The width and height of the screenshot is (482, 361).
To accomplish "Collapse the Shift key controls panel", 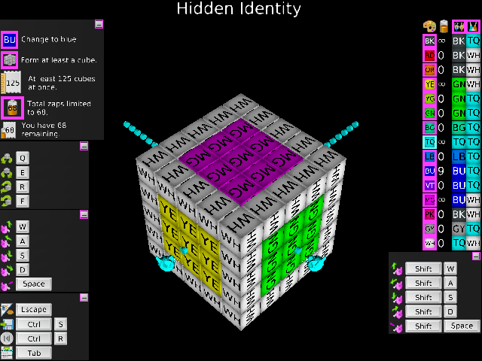I will pos(476,256).
